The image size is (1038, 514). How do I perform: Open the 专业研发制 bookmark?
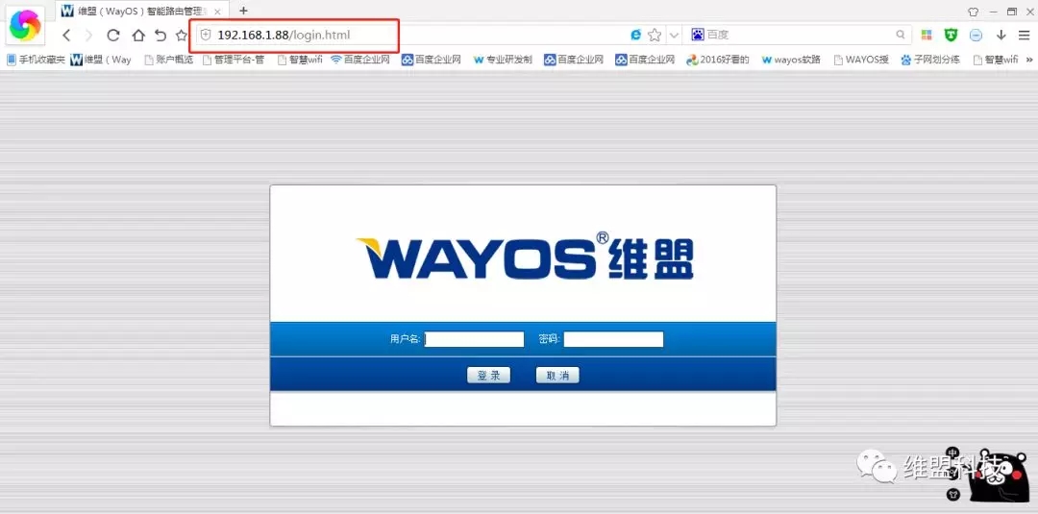pos(503,60)
